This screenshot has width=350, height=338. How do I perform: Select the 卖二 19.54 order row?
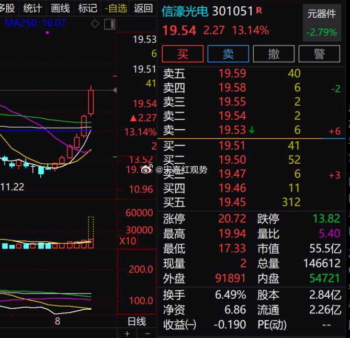click(x=251, y=116)
